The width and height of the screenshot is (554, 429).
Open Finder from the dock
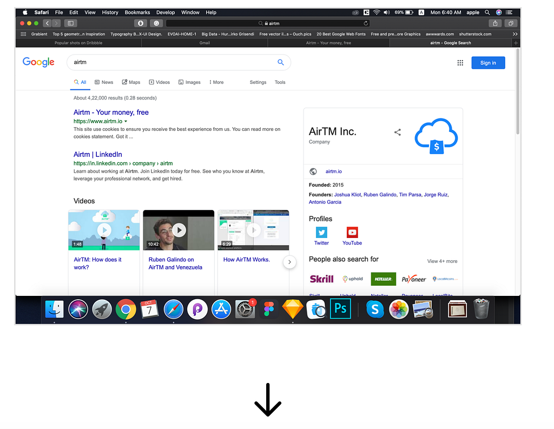point(55,309)
